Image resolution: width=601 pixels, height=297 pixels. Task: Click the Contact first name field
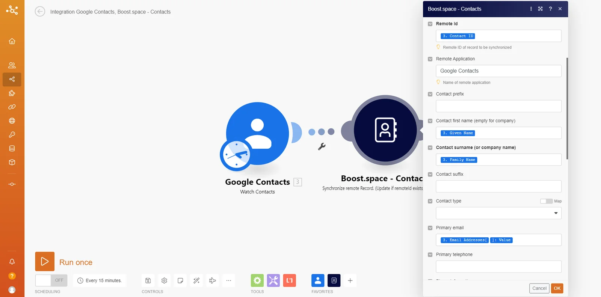click(498, 133)
